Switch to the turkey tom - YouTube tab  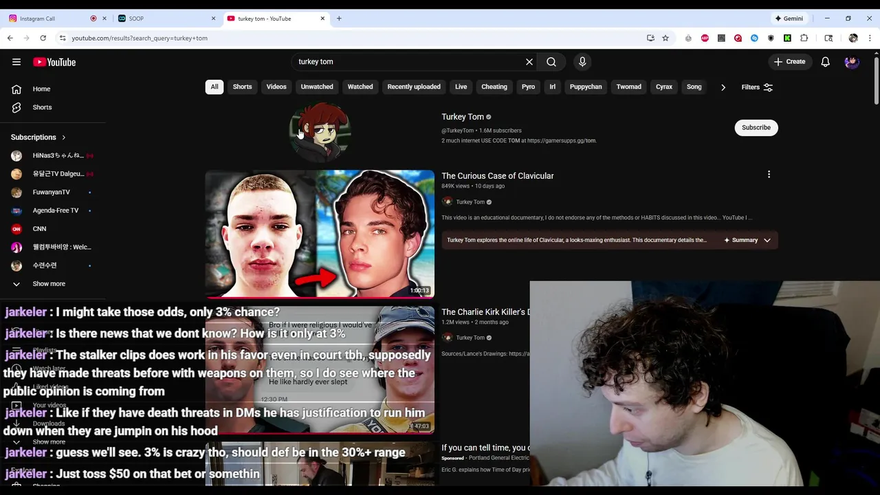click(x=276, y=19)
